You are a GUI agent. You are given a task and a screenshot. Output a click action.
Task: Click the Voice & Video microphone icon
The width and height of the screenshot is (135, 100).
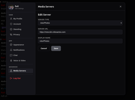[x=11, y=61]
